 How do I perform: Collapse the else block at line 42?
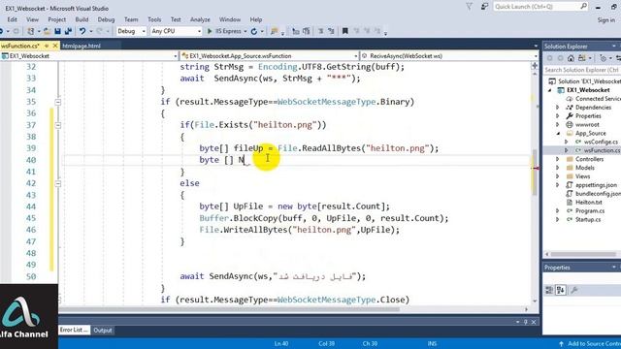tap(58, 183)
